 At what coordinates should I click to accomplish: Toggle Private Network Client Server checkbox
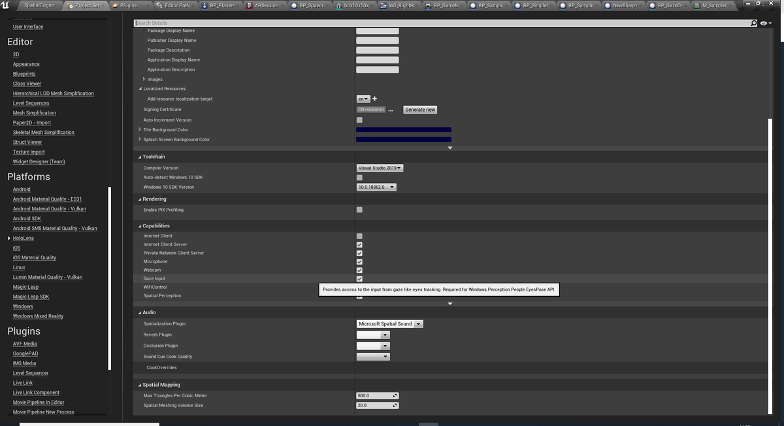click(x=359, y=253)
